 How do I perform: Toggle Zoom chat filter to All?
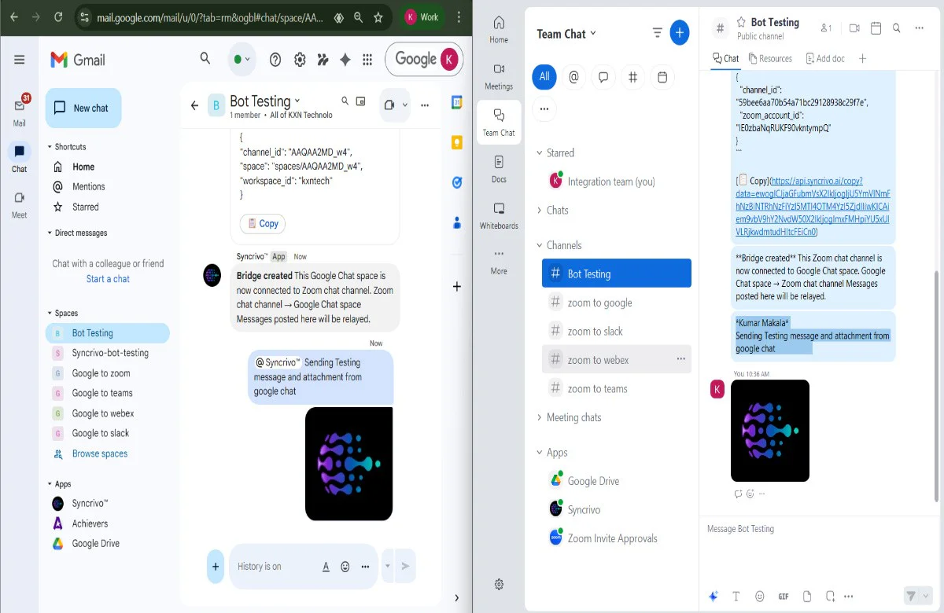click(x=544, y=77)
